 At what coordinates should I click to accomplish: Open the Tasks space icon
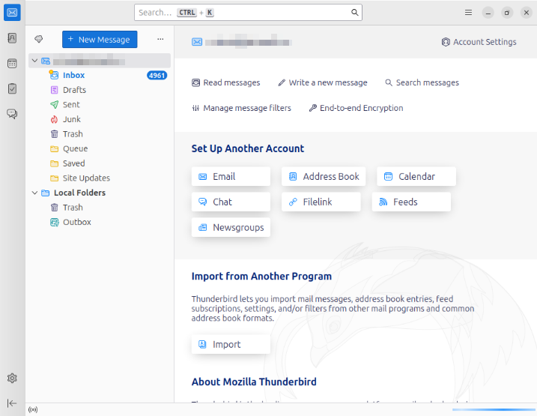tap(12, 88)
